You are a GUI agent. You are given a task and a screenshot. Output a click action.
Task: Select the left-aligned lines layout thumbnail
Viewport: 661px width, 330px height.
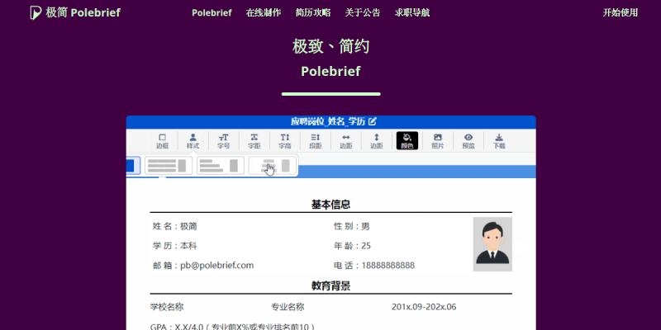[x=221, y=166]
